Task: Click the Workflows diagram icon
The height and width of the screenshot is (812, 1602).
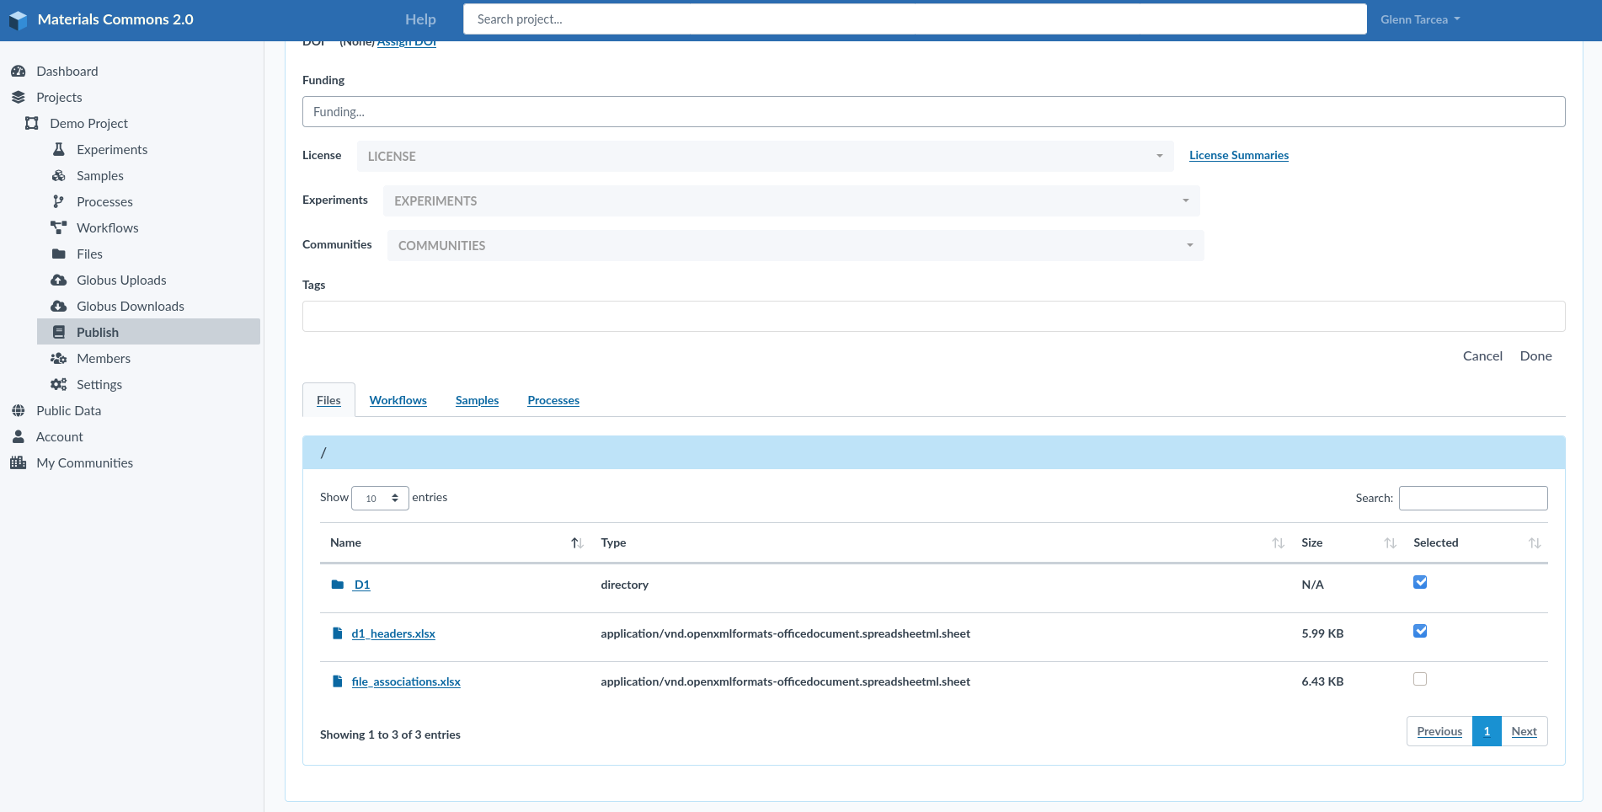Action: click(59, 228)
